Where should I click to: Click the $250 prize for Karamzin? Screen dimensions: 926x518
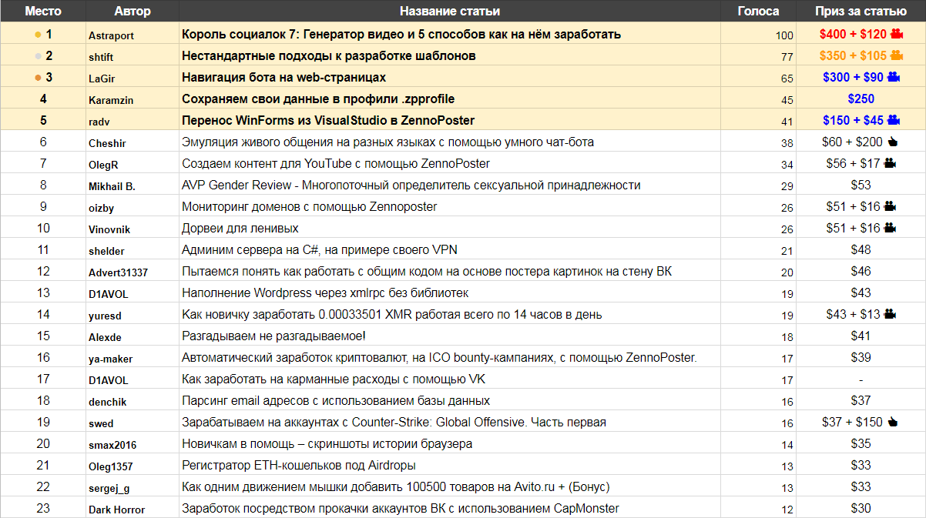861,99
